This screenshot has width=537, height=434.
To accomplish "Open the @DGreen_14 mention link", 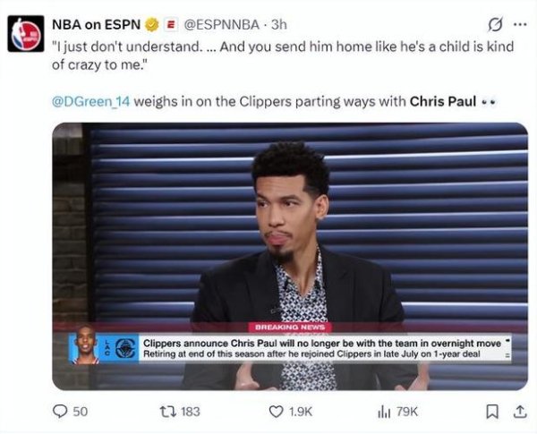I will pyautogui.click(x=91, y=102).
